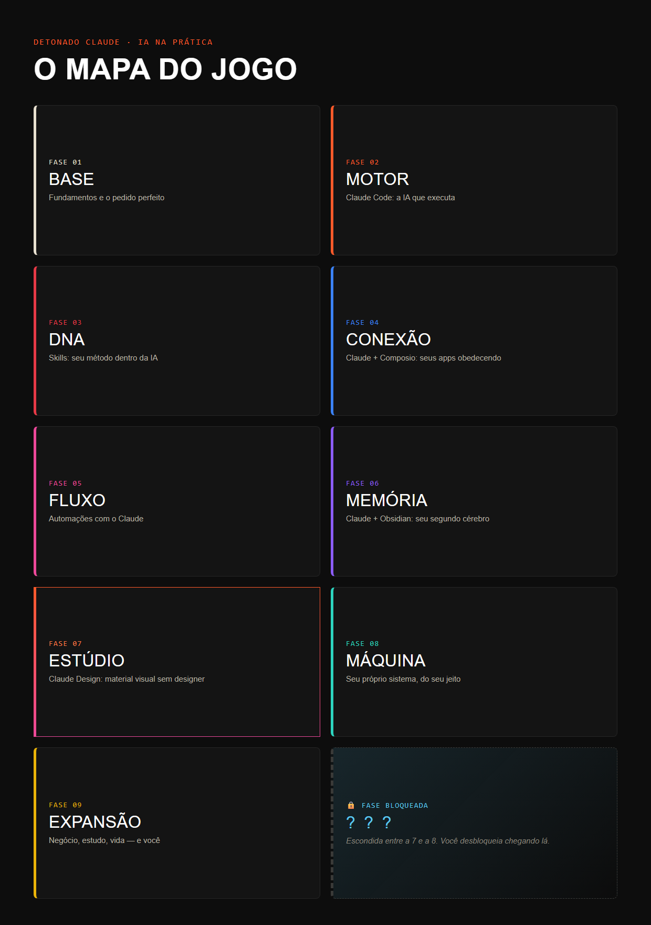
Task: Click the MÁQUINA phase title
Action: pos(386,660)
